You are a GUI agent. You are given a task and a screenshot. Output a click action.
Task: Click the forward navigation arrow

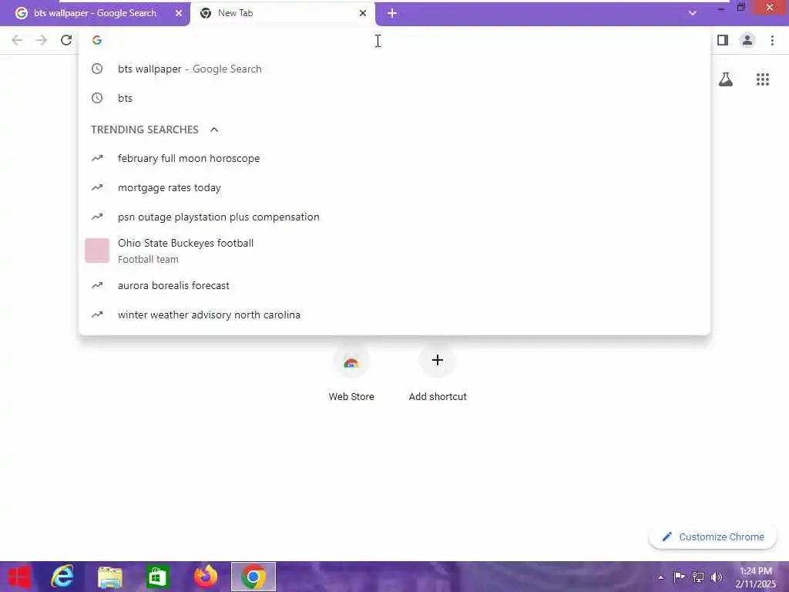[x=42, y=40]
